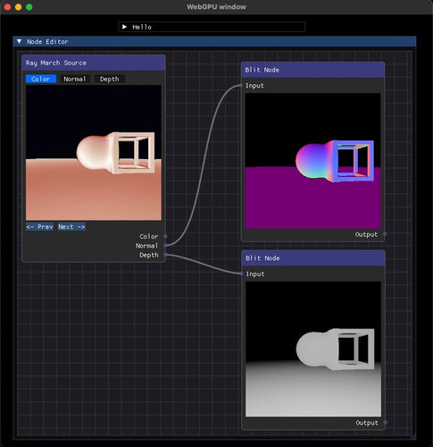The height and width of the screenshot is (447, 433).
Task: Click the lower Blit Node Input pin
Action: (x=241, y=274)
